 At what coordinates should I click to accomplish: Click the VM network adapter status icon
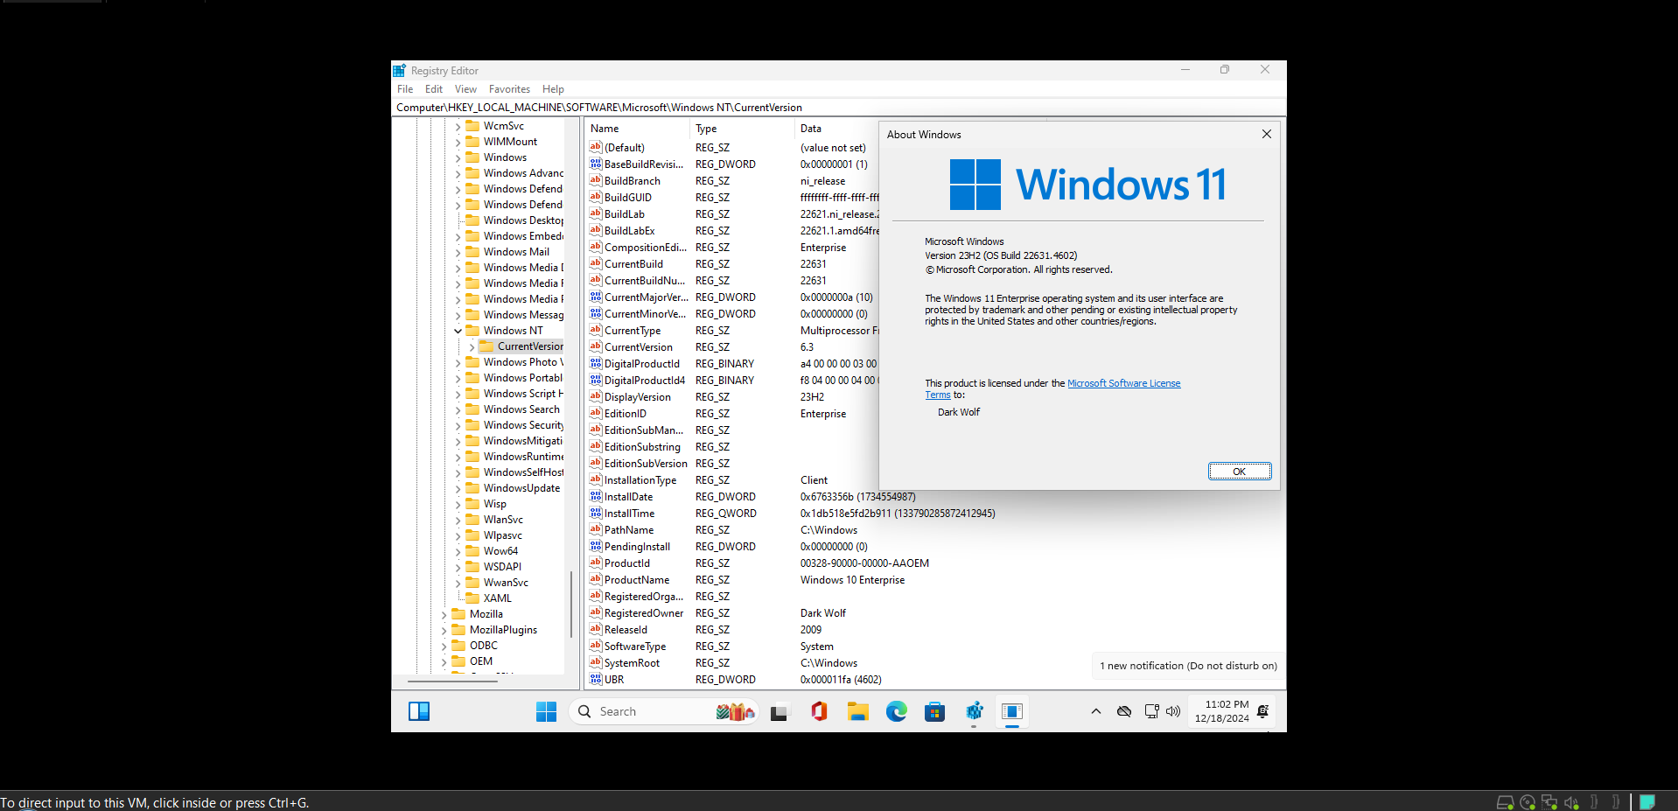click(1549, 802)
